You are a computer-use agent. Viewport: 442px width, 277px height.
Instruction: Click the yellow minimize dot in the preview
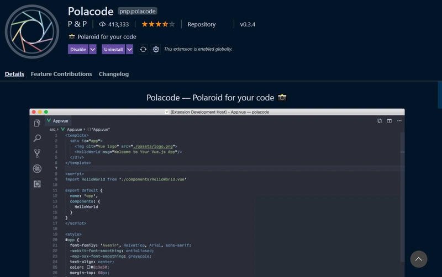pos(40,112)
